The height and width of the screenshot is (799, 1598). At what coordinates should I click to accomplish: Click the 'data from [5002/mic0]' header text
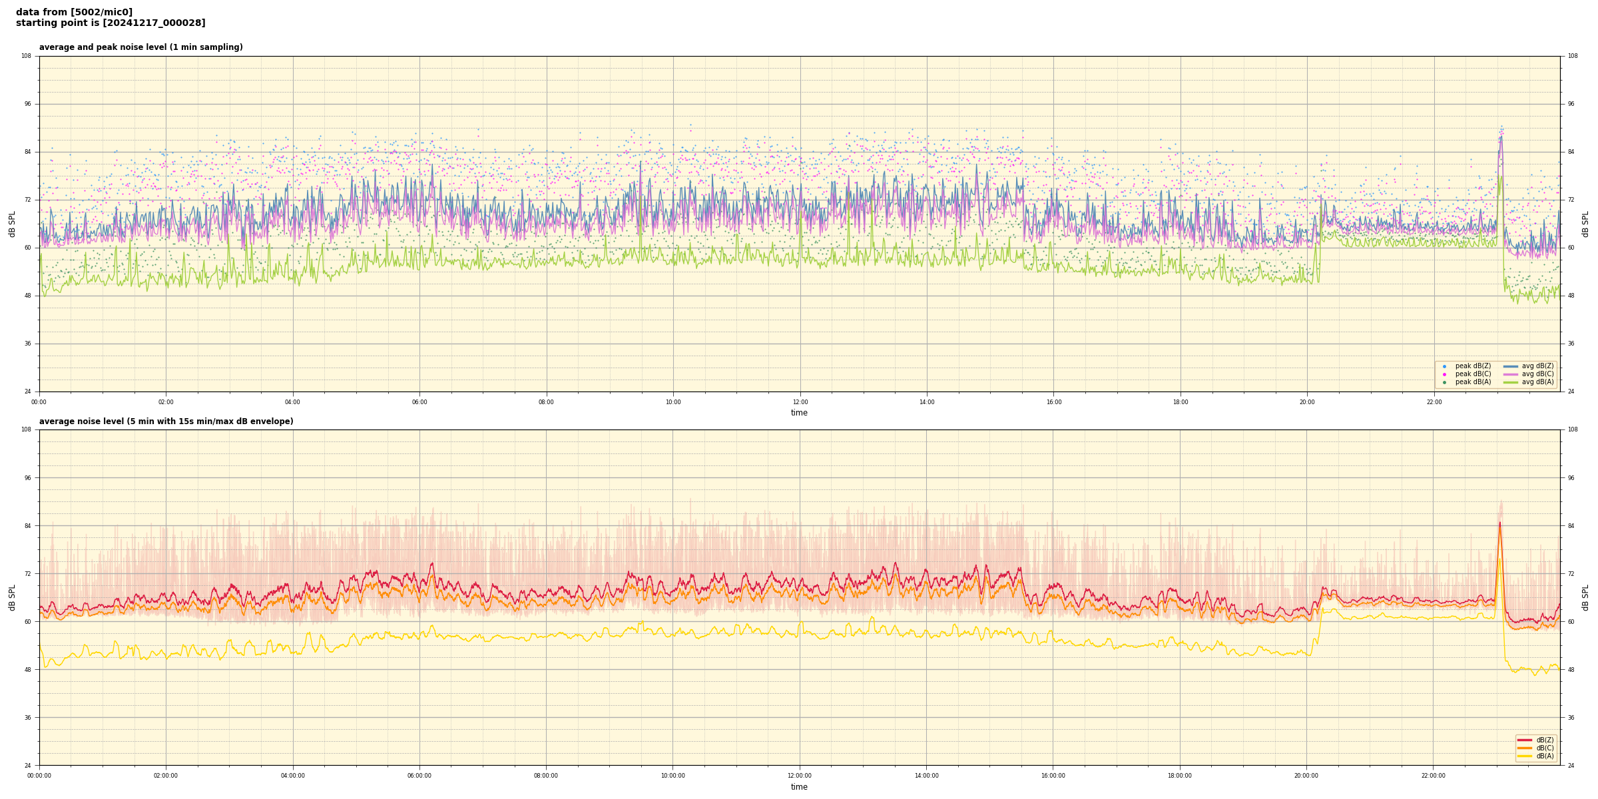coord(74,12)
